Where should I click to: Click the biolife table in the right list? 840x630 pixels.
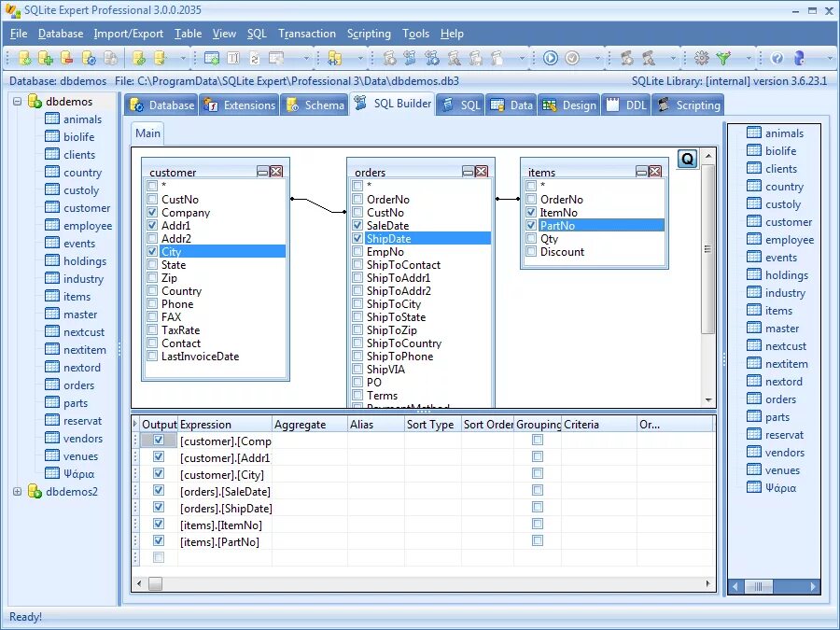click(780, 151)
